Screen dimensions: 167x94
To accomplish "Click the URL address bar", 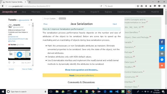I will tap(53, 6).
